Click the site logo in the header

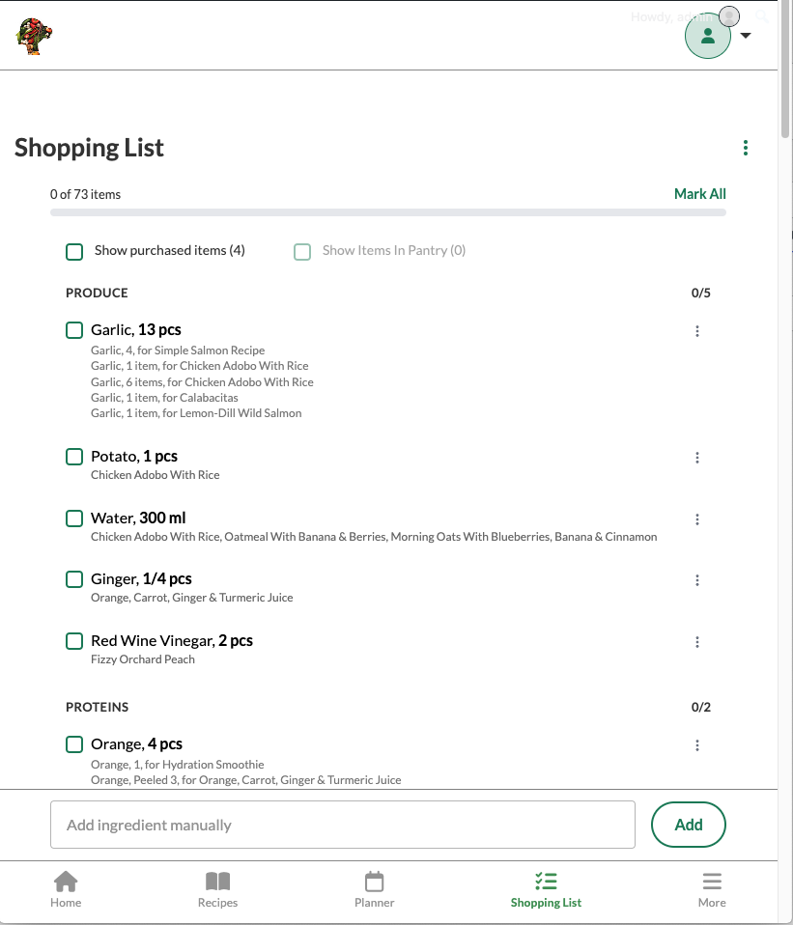[34, 36]
